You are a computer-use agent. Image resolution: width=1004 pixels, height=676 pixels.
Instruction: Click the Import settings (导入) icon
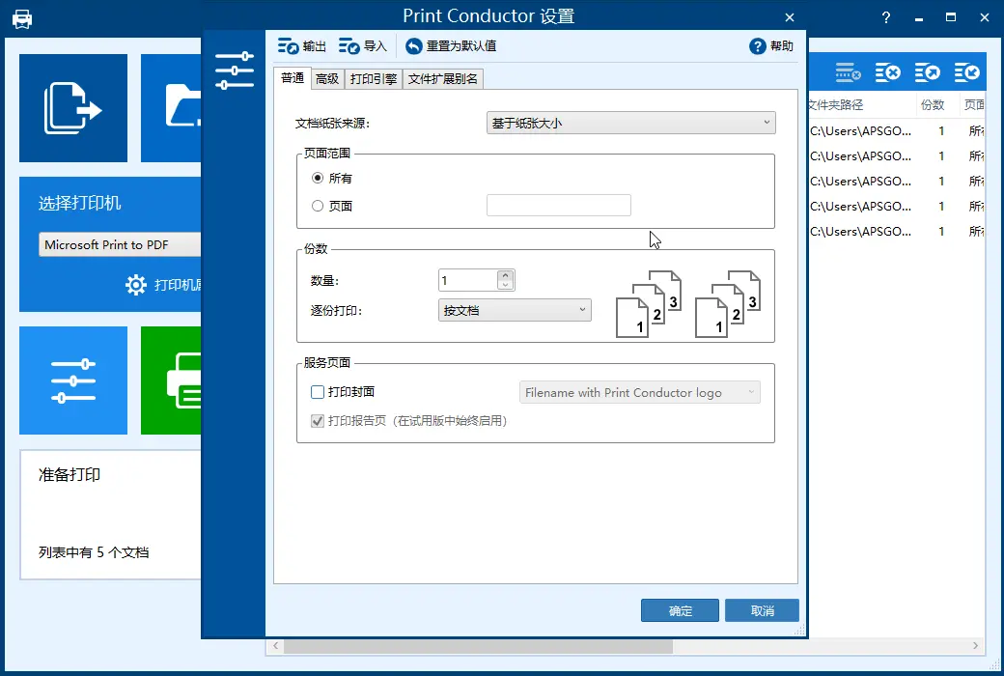pos(349,46)
